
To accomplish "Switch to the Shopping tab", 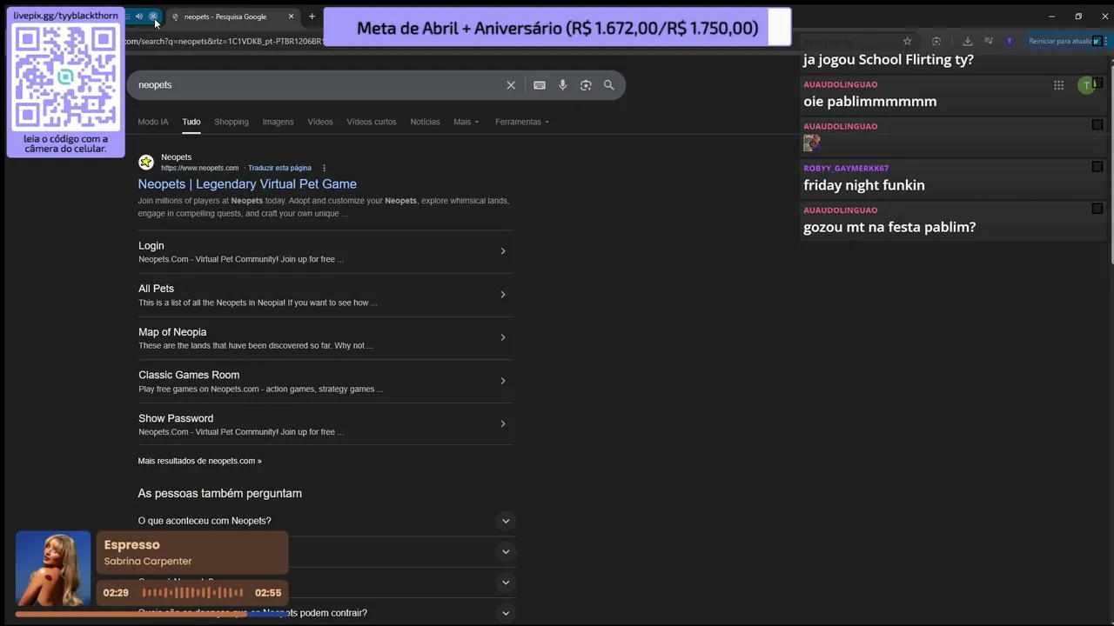I will (232, 122).
